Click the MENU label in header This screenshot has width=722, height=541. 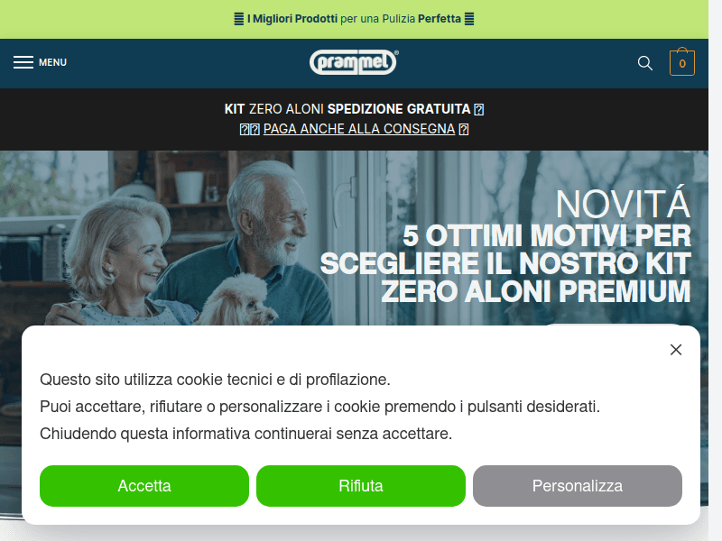tap(52, 62)
